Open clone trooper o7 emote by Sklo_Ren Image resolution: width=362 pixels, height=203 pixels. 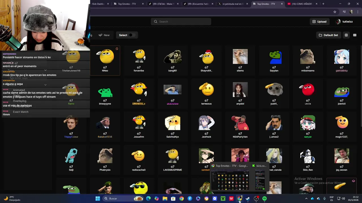308,160
